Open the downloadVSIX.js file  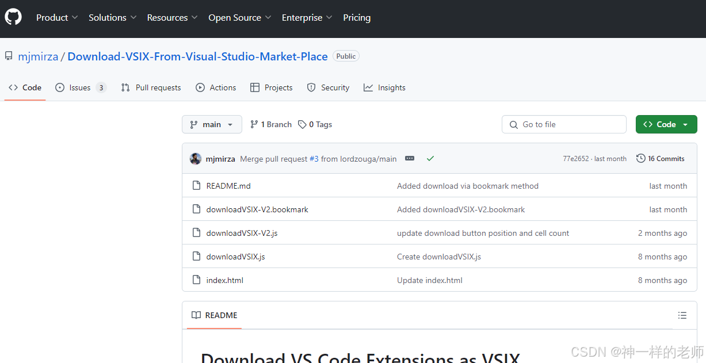[236, 257]
